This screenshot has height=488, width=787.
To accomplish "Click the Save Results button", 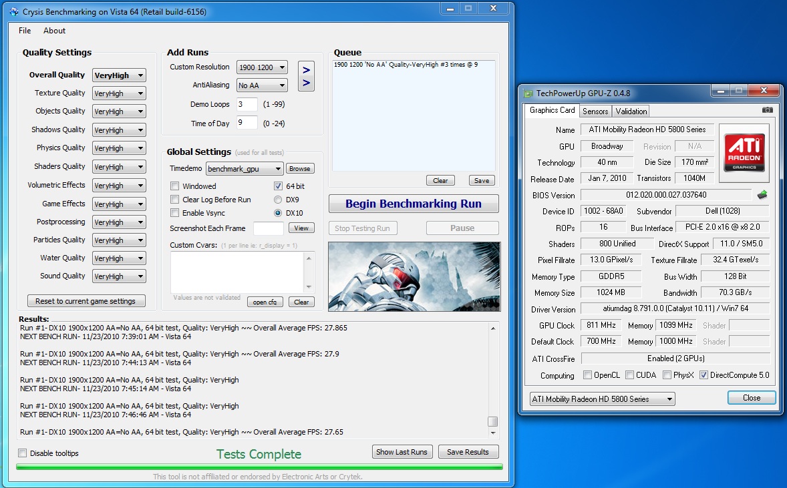I will click(x=468, y=452).
